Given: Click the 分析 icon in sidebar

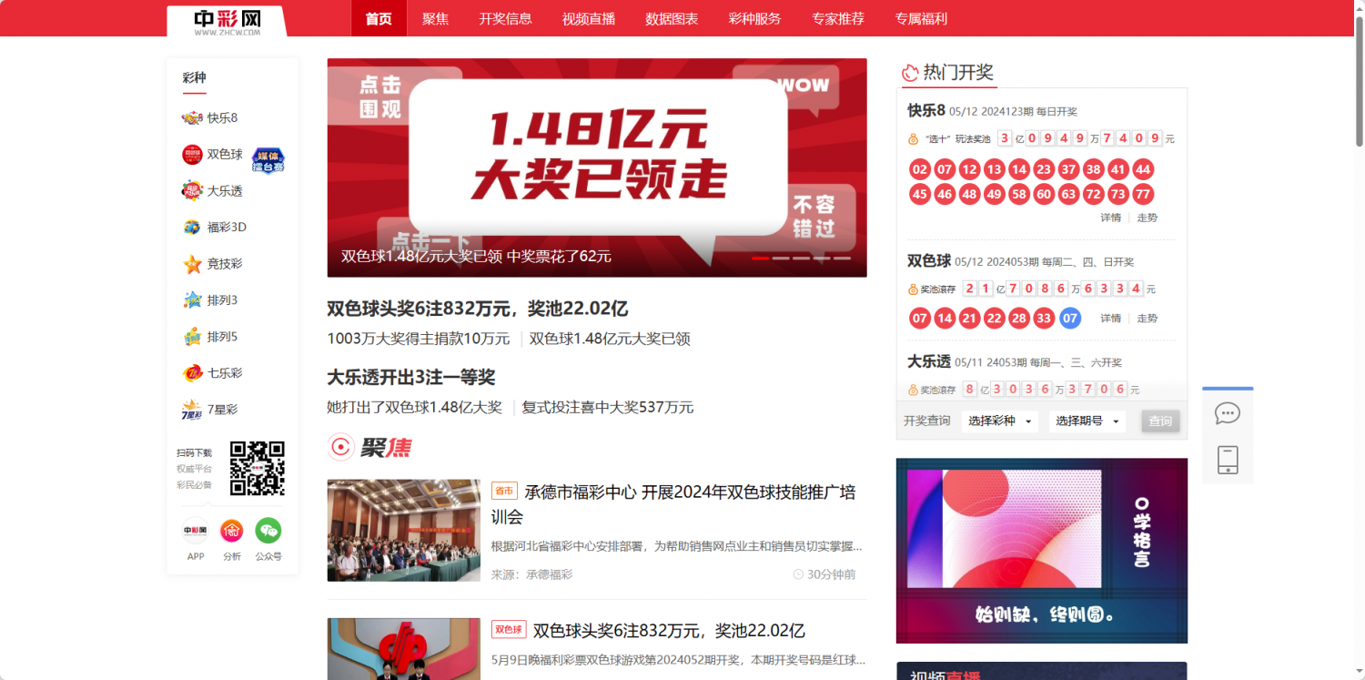Looking at the screenshot, I should pyautogui.click(x=232, y=530).
